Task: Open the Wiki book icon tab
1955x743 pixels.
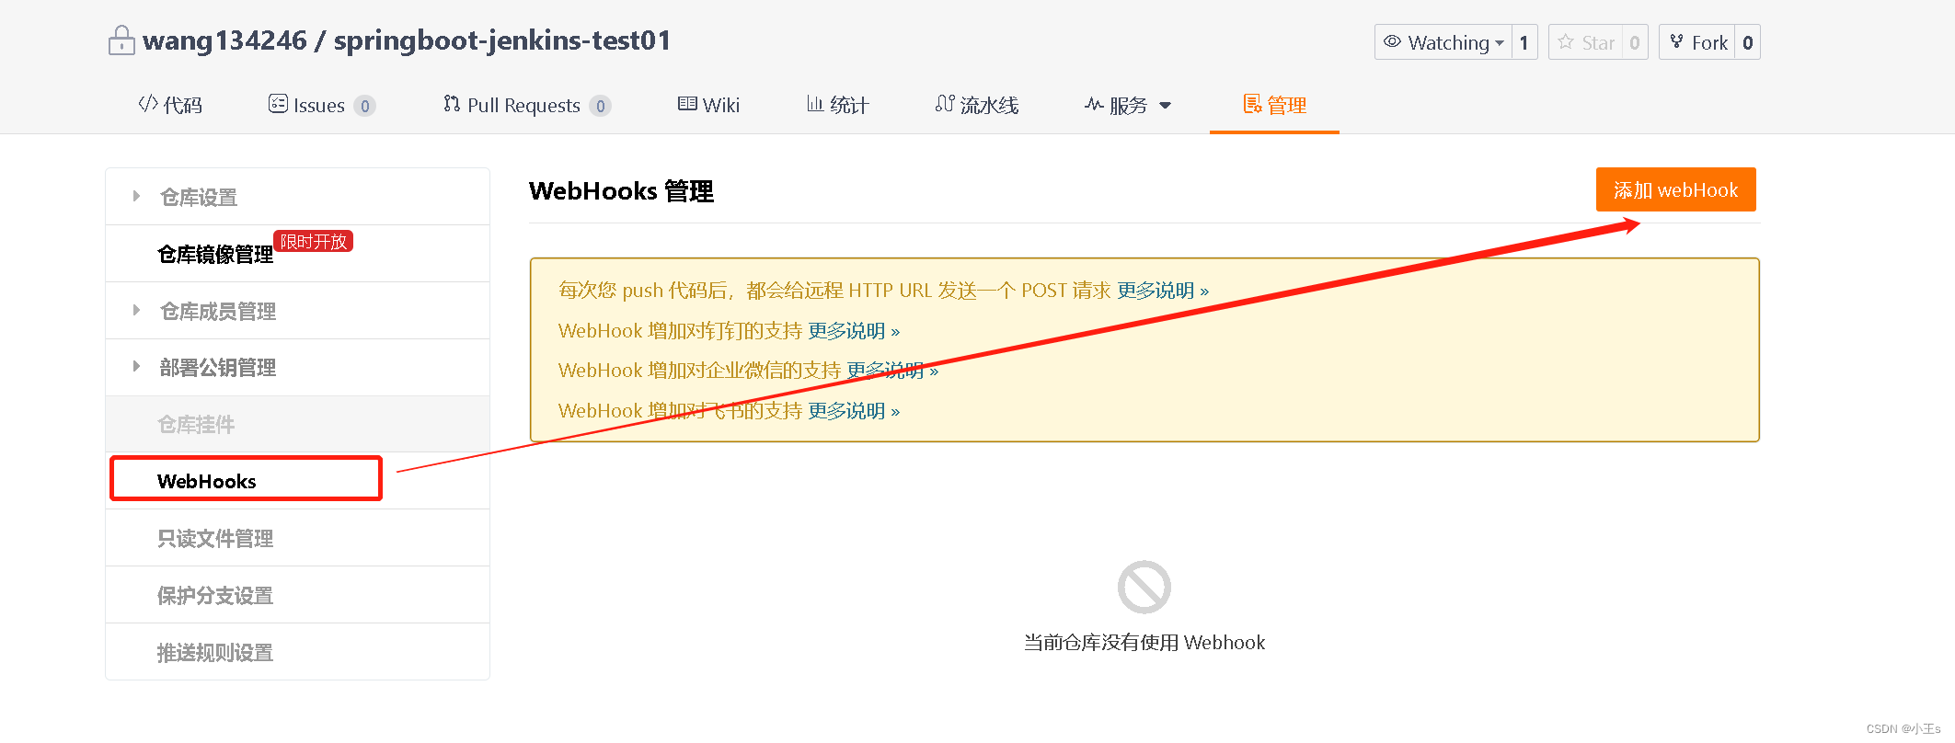Action: [x=708, y=105]
